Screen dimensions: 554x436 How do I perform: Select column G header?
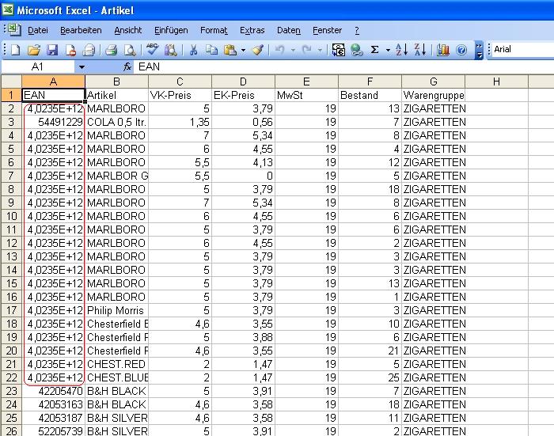click(x=433, y=82)
